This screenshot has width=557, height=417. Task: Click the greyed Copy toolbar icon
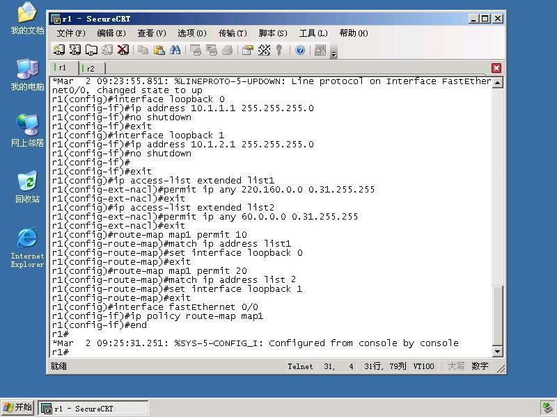coord(143,50)
